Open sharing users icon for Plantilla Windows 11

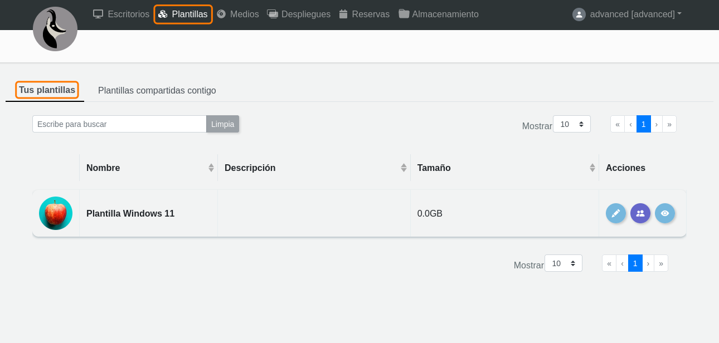pos(640,213)
